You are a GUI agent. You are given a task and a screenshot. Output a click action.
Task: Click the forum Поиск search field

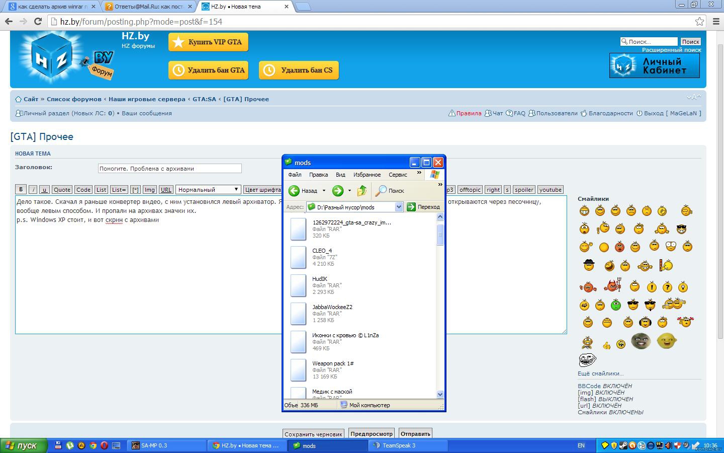649,42
